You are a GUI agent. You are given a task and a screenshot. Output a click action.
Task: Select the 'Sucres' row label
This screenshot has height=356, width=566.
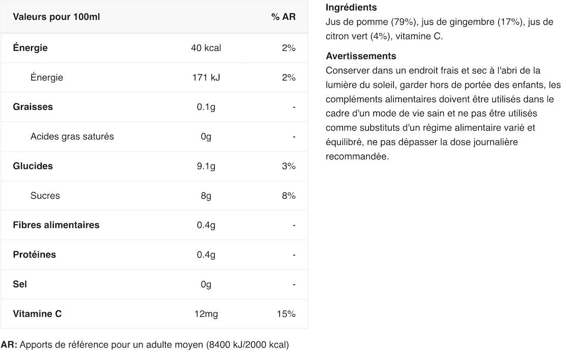[x=45, y=196]
